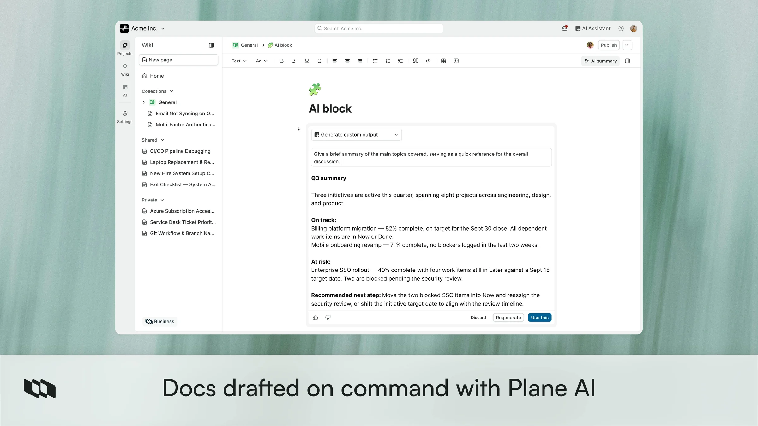The image size is (758, 426).
Task: Toggle the right side panel
Action: 628,61
